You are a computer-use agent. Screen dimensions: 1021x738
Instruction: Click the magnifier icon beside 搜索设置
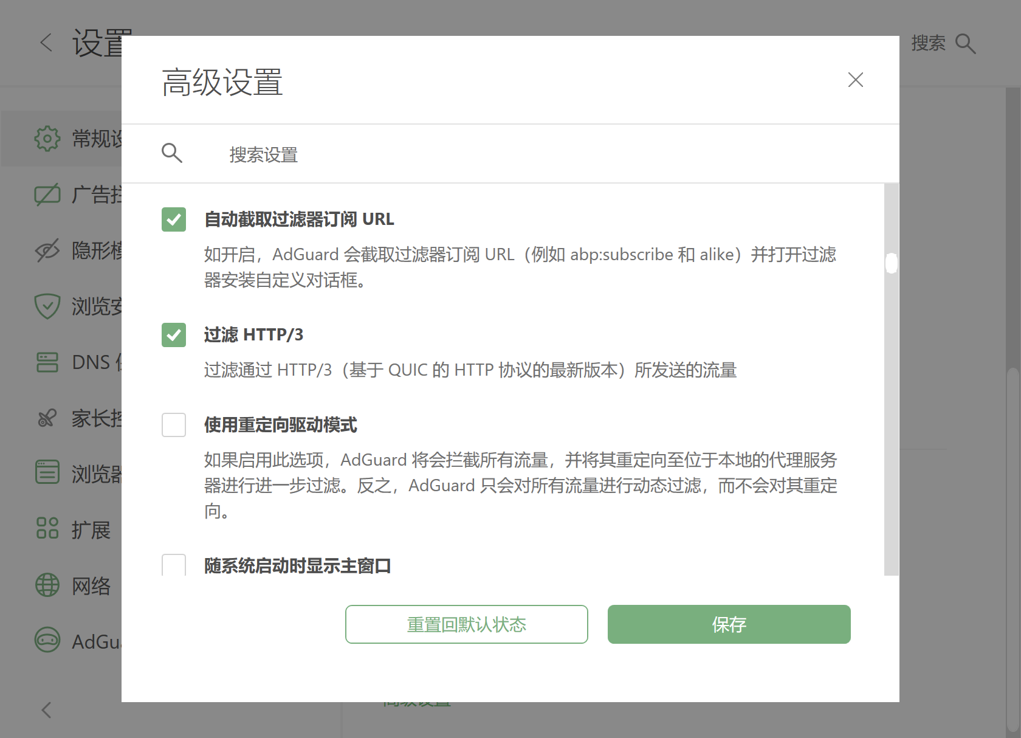pos(172,153)
